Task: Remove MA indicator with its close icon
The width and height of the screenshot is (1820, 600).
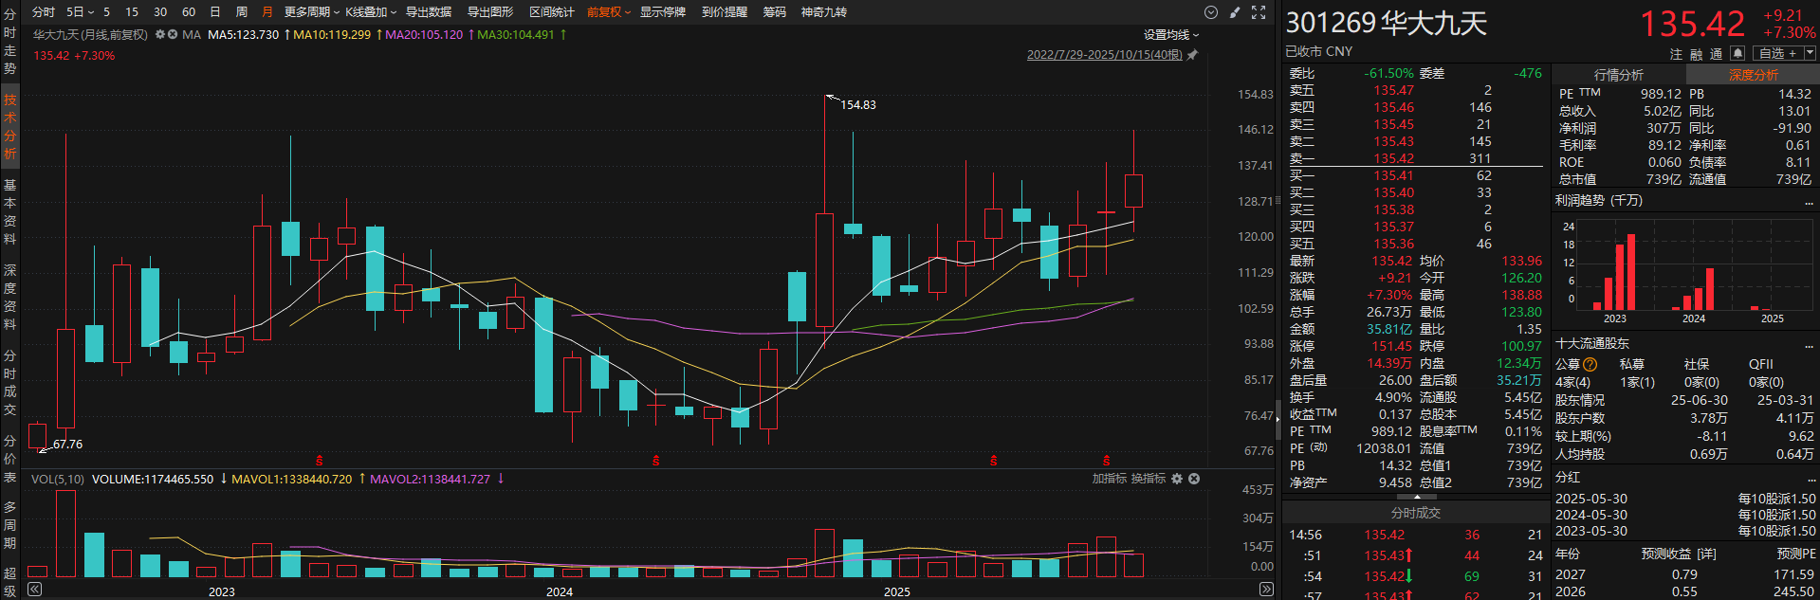Action: pyautogui.click(x=173, y=34)
